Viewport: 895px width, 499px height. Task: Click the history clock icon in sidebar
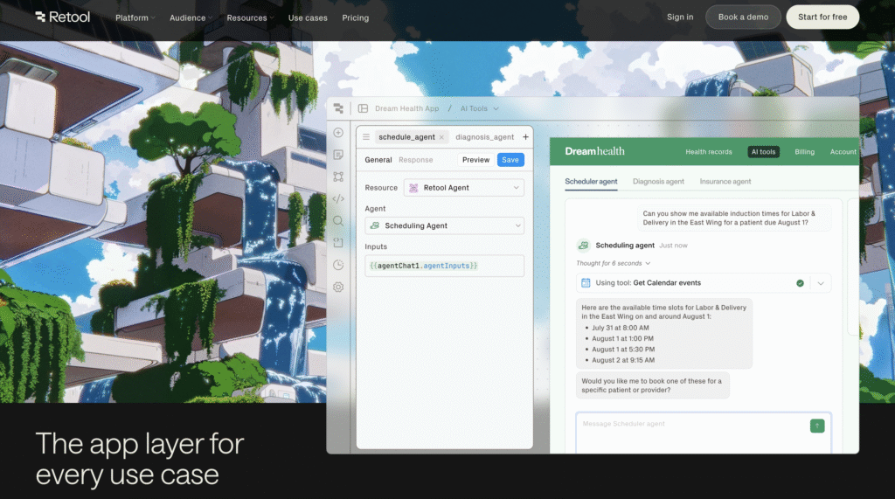[338, 265]
